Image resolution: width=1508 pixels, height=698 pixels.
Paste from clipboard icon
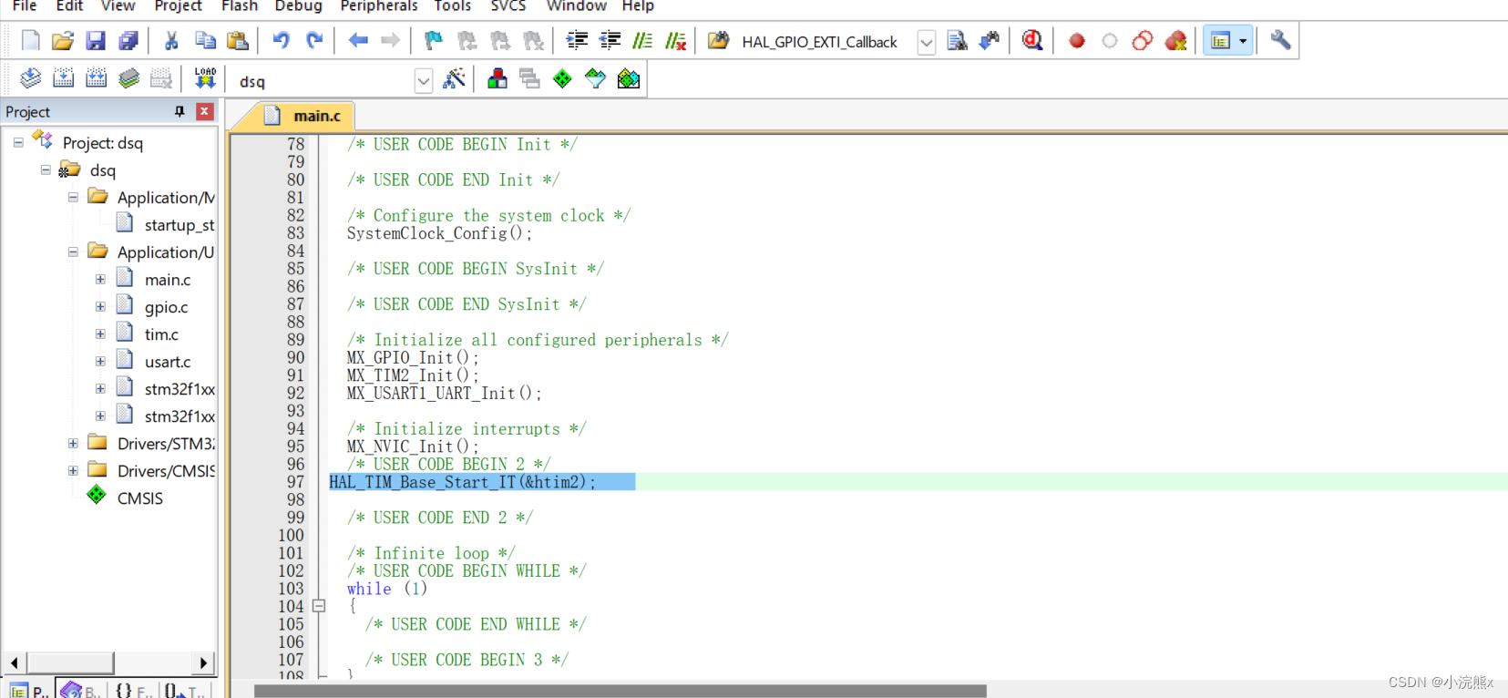click(238, 41)
